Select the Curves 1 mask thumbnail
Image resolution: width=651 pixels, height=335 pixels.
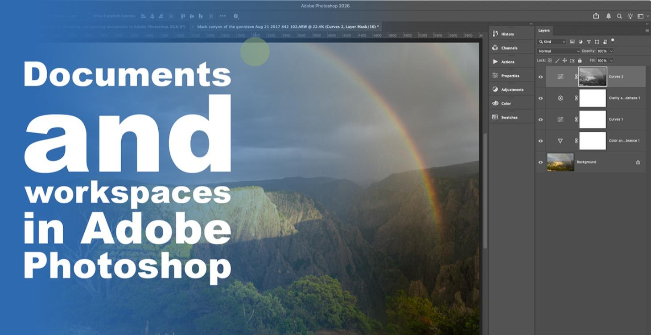tap(593, 119)
